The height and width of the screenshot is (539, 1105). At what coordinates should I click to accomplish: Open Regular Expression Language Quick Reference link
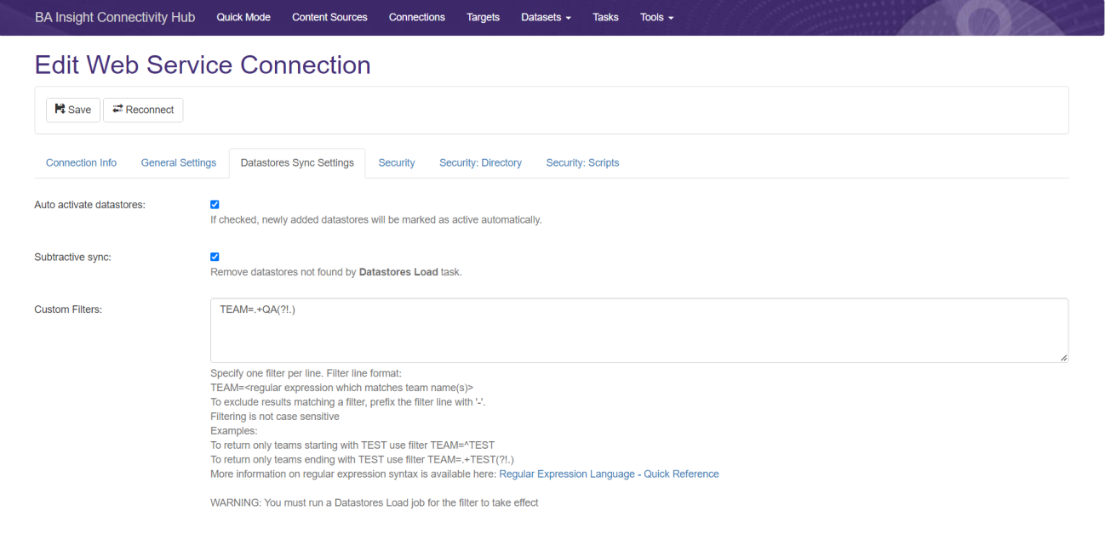click(x=609, y=474)
